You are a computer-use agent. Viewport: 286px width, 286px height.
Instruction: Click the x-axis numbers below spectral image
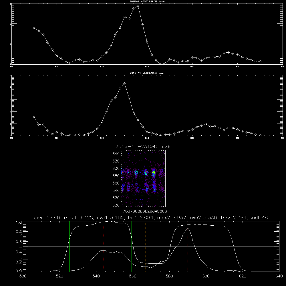[x=145, y=211]
